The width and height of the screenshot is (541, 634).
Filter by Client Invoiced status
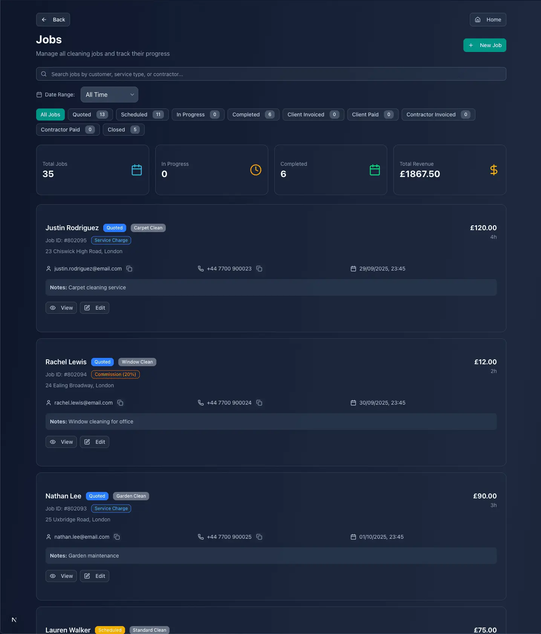pos(313,115)
